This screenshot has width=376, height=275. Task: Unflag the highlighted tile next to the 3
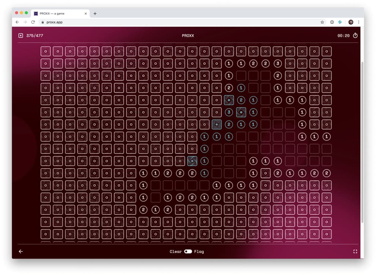tap(241, 112)
